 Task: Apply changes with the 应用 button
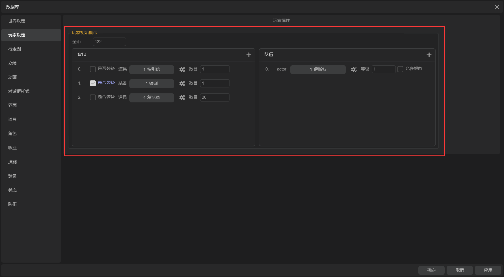pyautogui.click(x=488, y=270)
